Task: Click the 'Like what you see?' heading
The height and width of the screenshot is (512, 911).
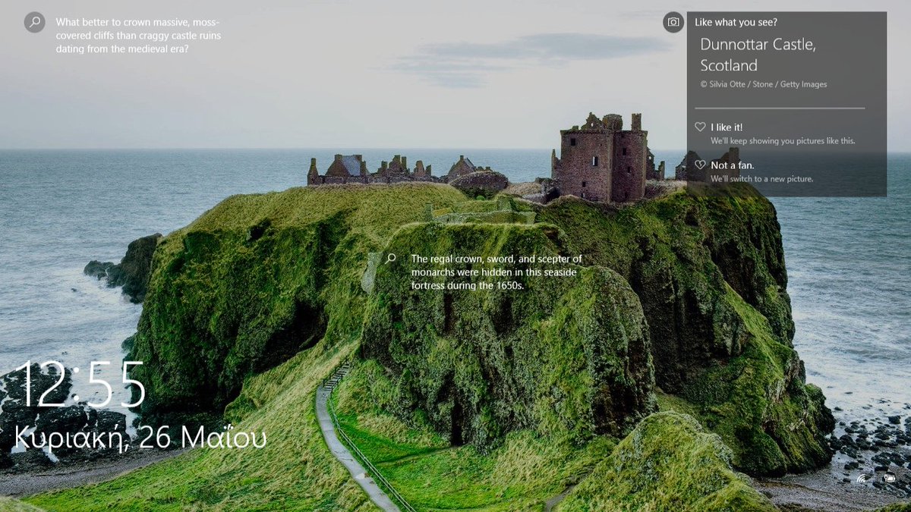Action: (736, 22)
